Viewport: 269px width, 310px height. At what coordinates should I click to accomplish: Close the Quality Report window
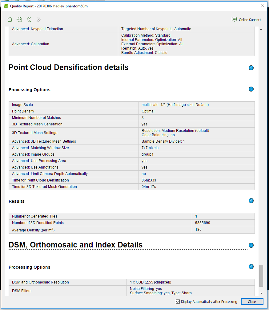click(x=263, y=6)
